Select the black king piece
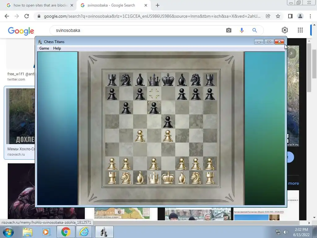This screenshot has height=238, width=317. tap(168, 80)
